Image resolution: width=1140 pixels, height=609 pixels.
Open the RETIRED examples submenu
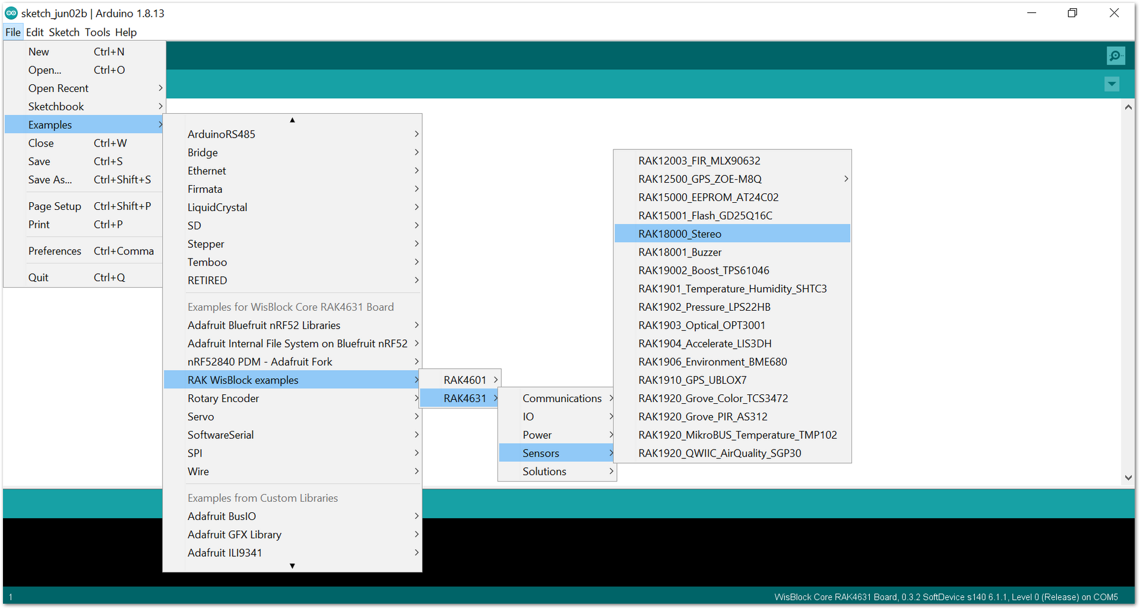click(292, 280)
